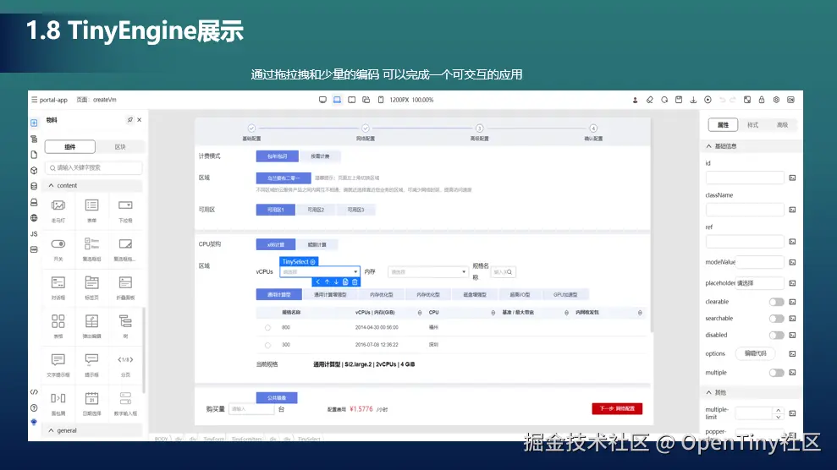Click the user avatar icon in toolbar

636,100
